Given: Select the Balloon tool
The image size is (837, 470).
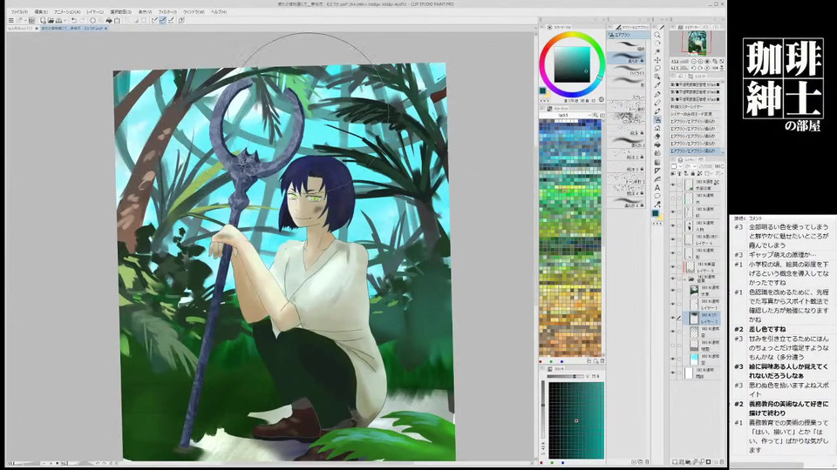Looking at the screenshot, I should click(x=657, y=196).
